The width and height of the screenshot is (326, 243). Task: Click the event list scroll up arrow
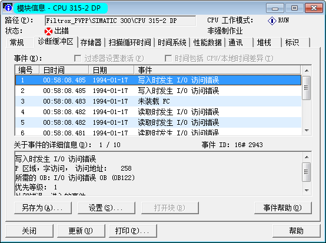307,71
